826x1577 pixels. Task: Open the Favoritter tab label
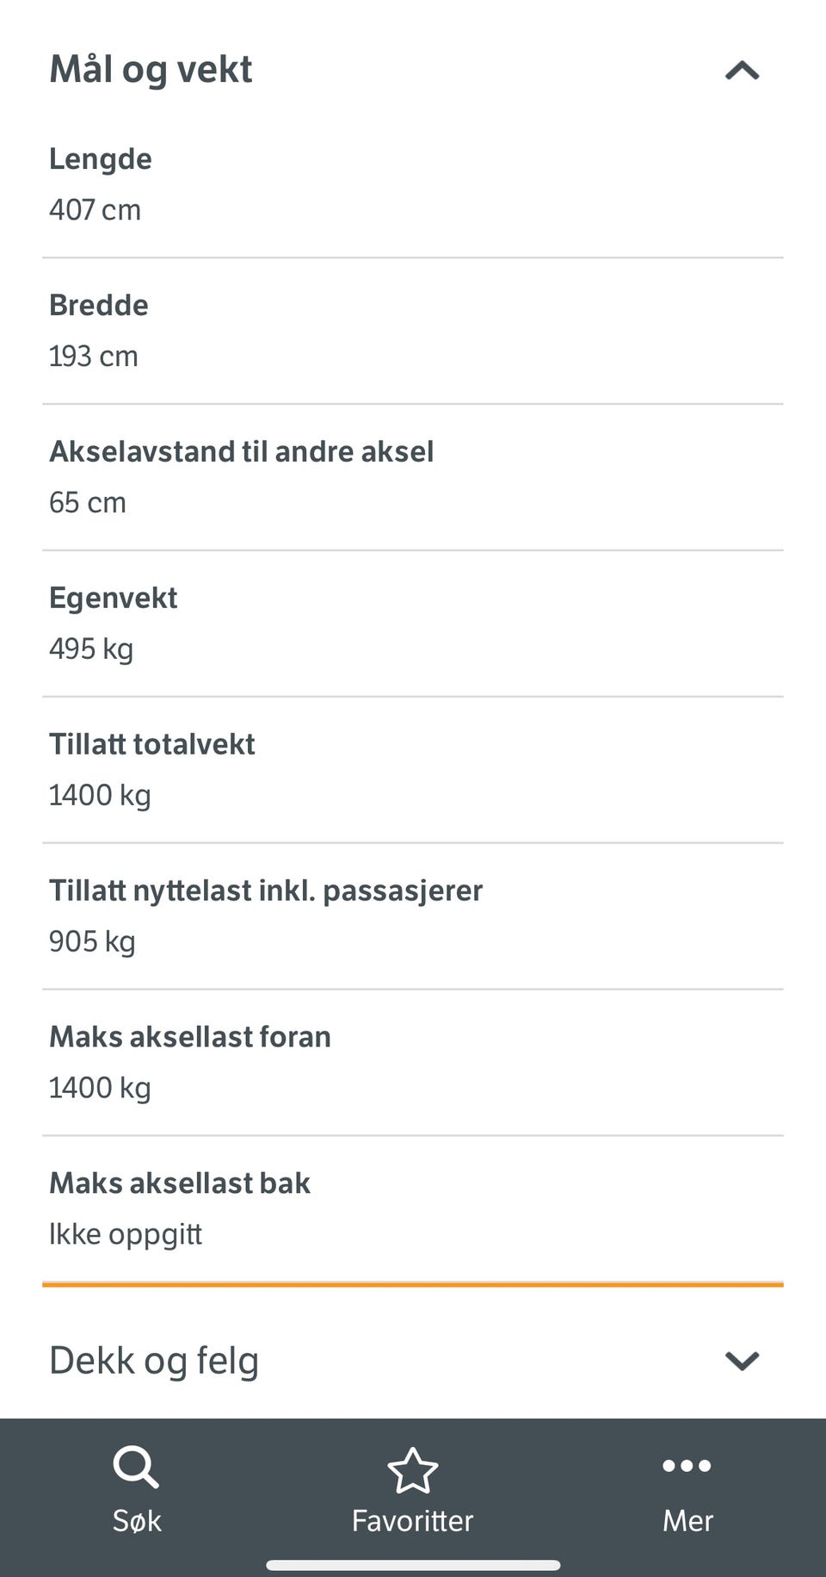[x=412, y=1521]
